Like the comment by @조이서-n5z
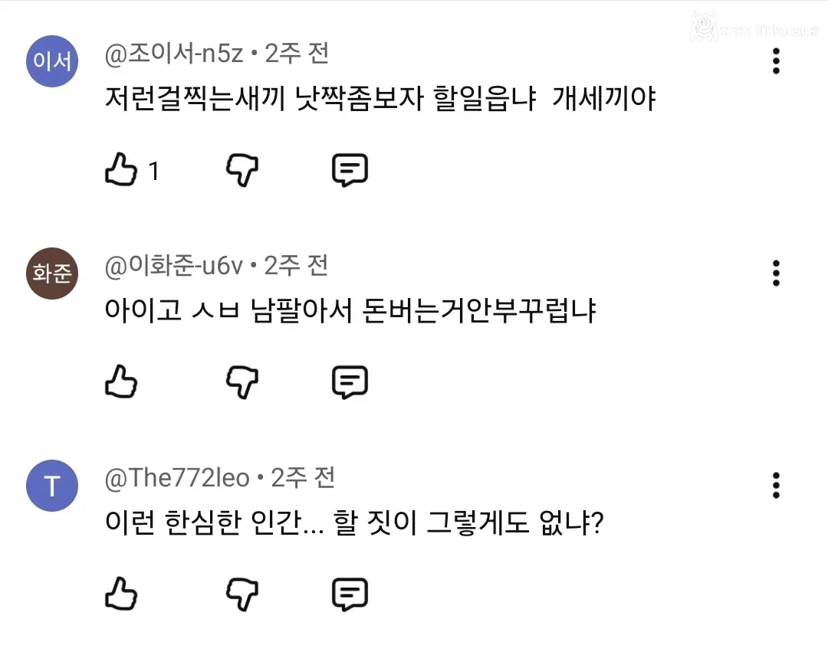This screenshot has height=655, width=828. 120,170
